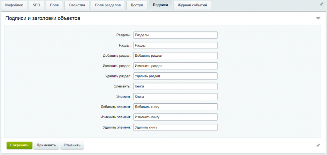
Task: Select the Свойства tab
Action: [77, 5]
